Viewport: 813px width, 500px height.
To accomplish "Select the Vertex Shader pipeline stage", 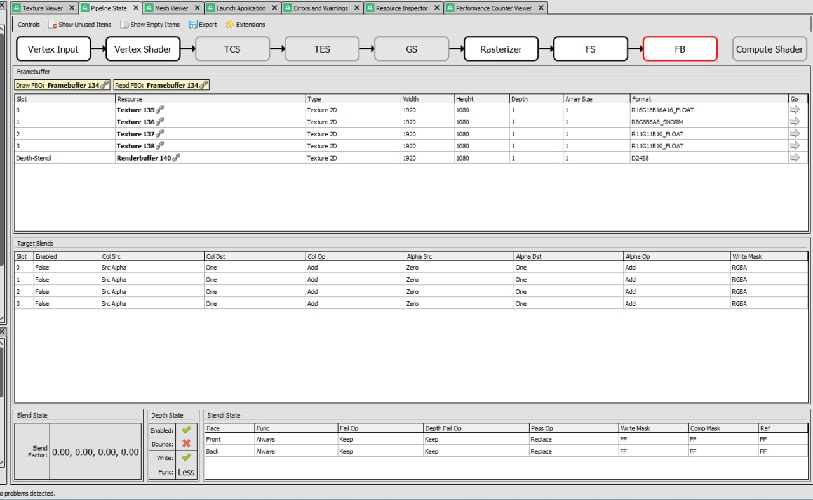I will [x=143, y=49].
